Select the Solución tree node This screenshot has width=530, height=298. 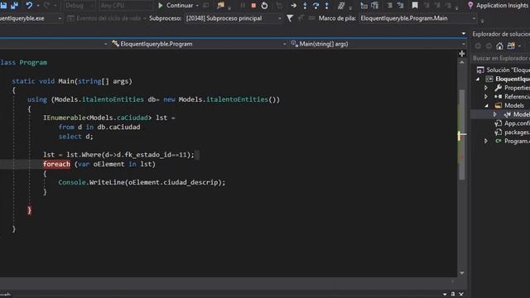503,70
